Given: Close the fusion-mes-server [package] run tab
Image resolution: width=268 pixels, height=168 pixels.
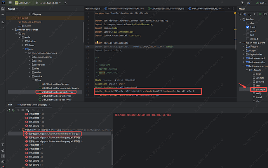Looking at the screenshot, I should (x=50, y=105).
